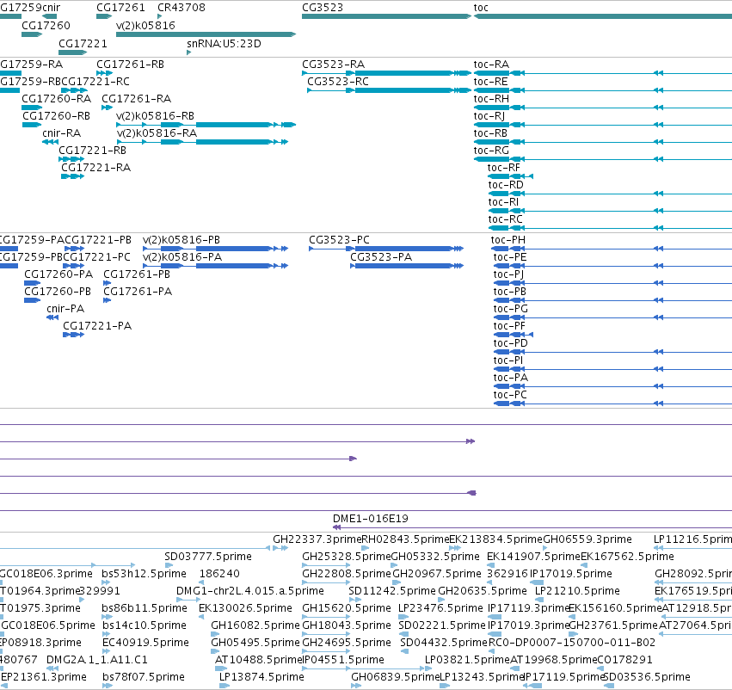The image size is (732, 690).
Task: Click the GH06559.3prime EST label
Action: click(587, 539)
